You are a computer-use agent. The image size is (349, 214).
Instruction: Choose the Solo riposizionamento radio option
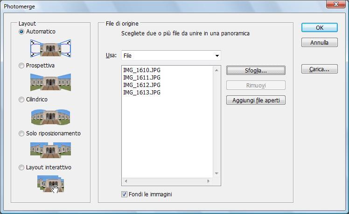(21, 134)
